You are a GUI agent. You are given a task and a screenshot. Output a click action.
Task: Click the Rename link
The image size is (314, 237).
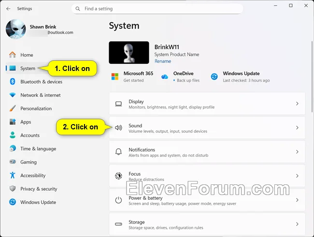[x=163, y=61]
